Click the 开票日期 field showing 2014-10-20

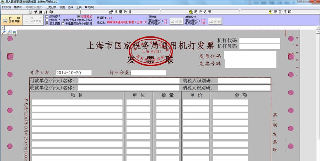point(74,73)
